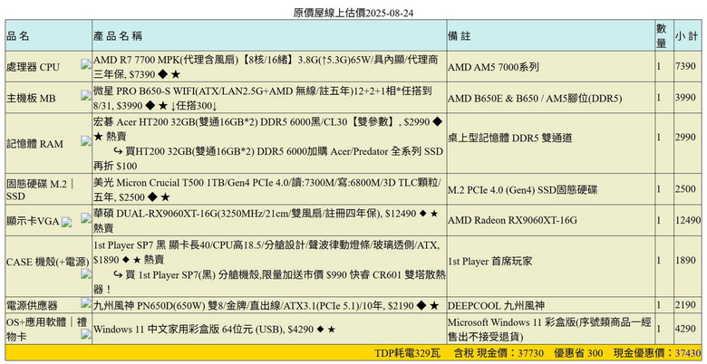Click the quantity 1 in the 顯示卡VGA row

tap(659, 220)
